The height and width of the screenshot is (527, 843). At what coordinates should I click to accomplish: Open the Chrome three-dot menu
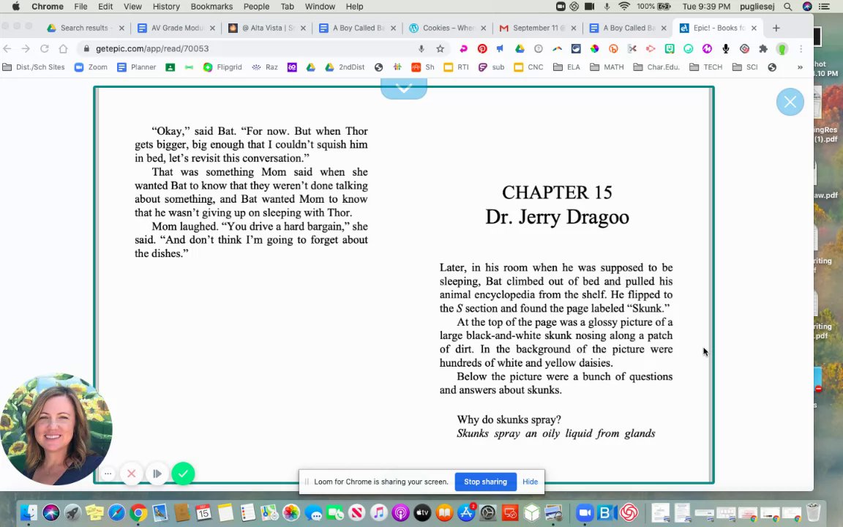(x=801, y=48)
